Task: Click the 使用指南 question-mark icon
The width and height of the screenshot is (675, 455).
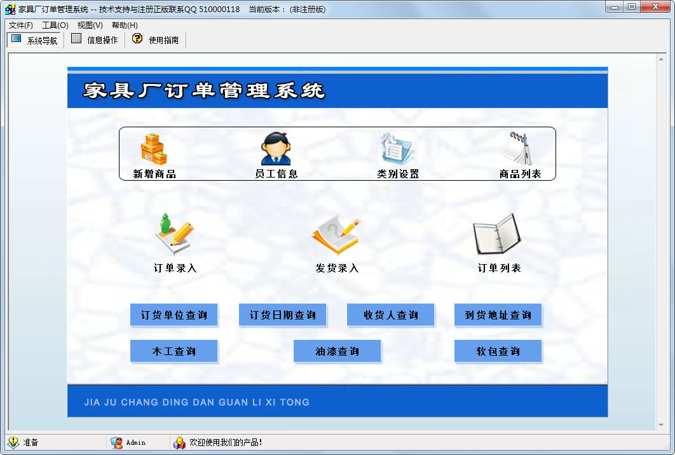Action: coord(137,38)
